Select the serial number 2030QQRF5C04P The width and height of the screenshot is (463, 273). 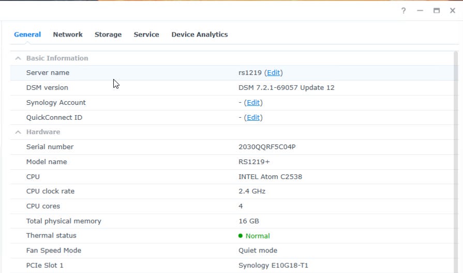pyautogui.click(x=267, y=147)
